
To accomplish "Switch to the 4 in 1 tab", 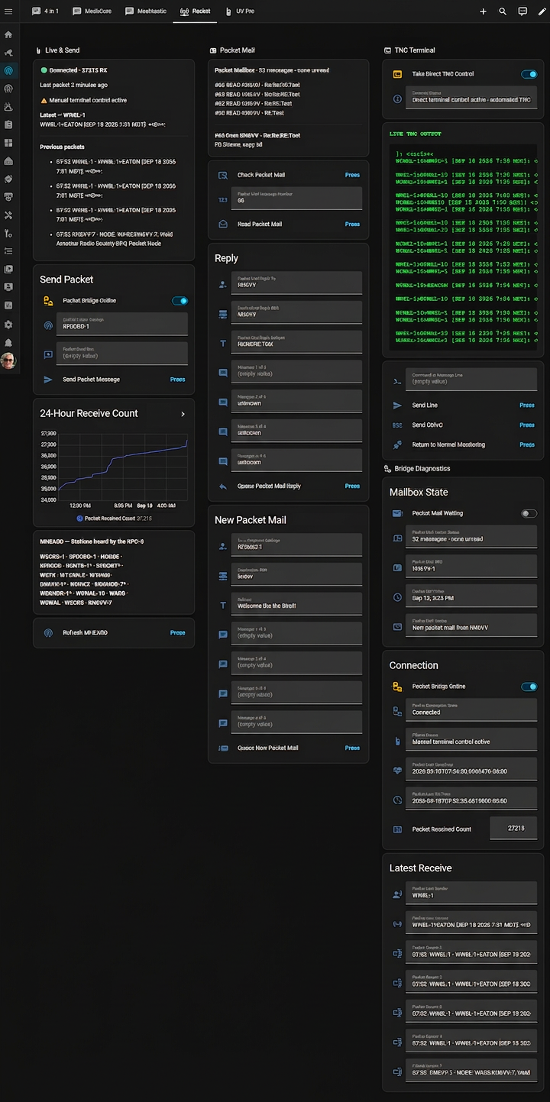I will [x=45, y=11].
